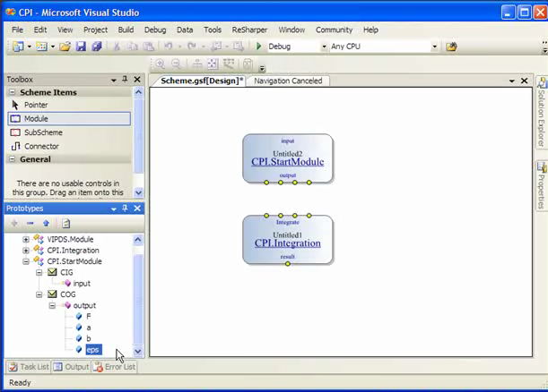This screenshot has height=392, width=548.
Task: Click the Save All icon
Action: coord(97,47)
